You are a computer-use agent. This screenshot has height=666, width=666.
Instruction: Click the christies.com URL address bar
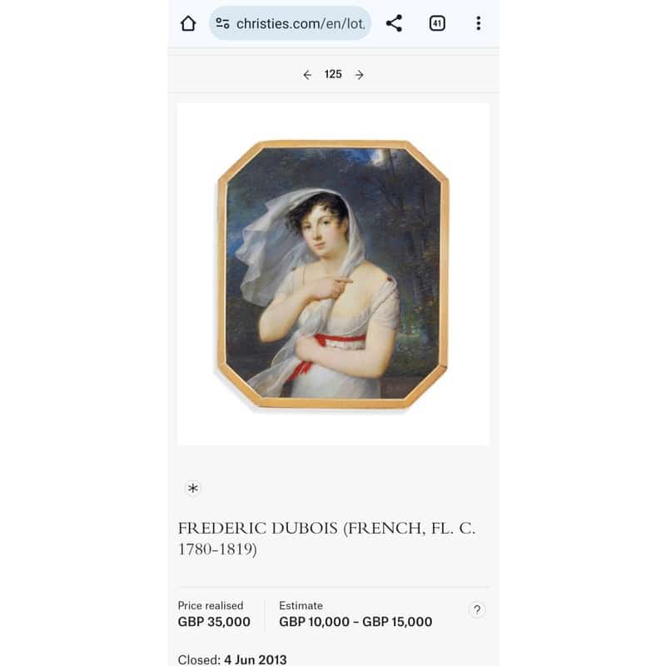tap(290, 23)
